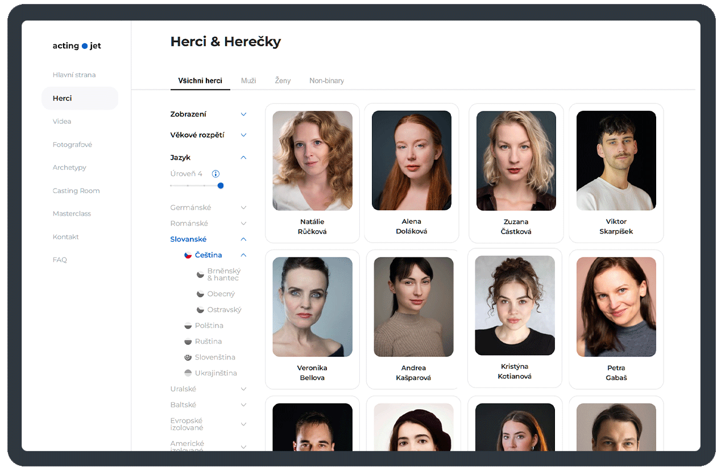Switch to the Všichni herci tab
This screenshot has height=475, width=721.
[200, 81]
